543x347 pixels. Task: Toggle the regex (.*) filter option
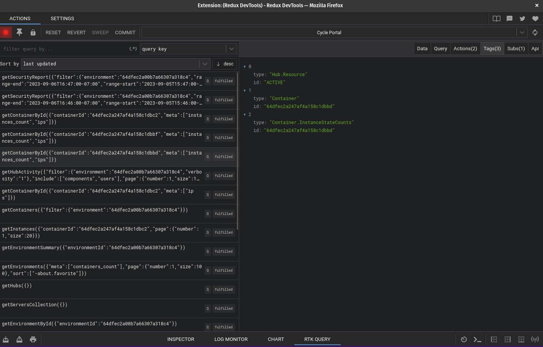[x=133, y=49]
